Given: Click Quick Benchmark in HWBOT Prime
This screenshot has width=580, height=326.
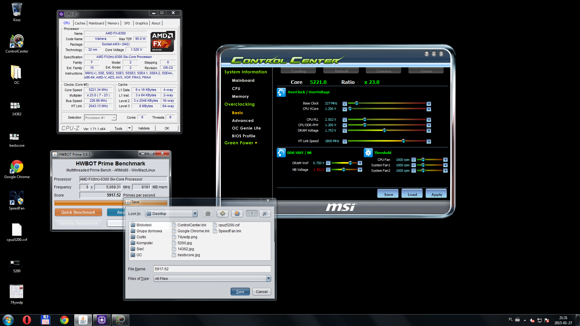Looking at the screenshot, I should pos(78,212).
